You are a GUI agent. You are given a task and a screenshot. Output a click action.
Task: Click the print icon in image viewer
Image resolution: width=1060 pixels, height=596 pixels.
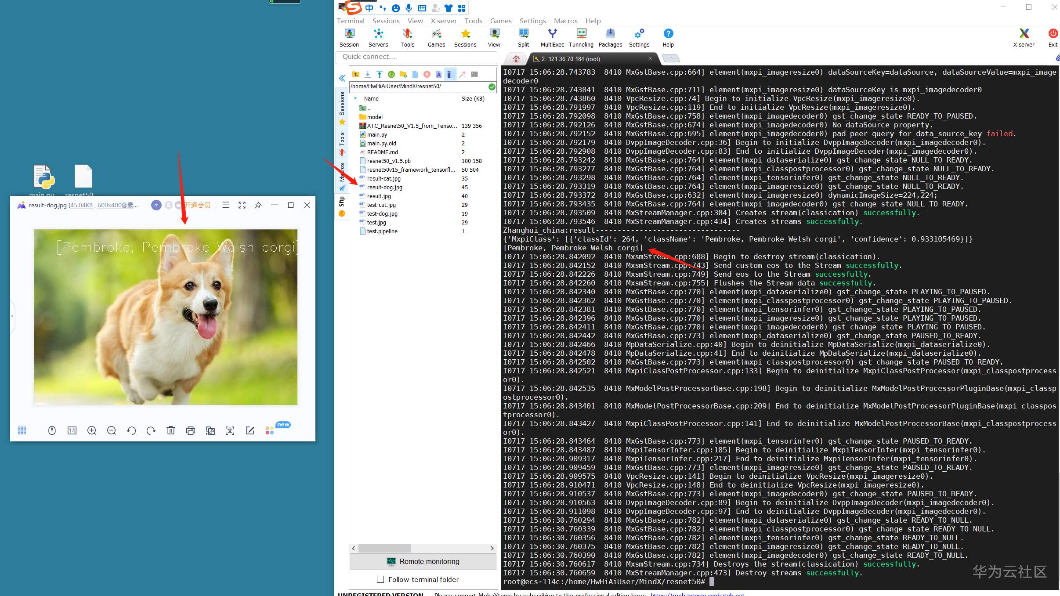click(190, 430)
